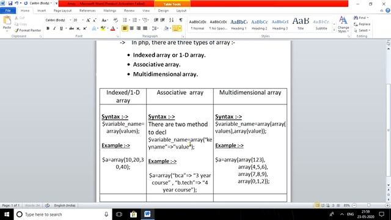Screen dimensions: 391x220
Task: Toggle Italic formatting
Action: (x=54, y=29)
